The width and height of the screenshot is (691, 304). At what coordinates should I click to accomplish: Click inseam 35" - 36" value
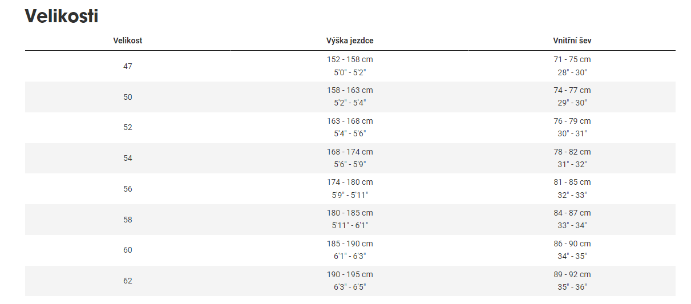point(572,287)
